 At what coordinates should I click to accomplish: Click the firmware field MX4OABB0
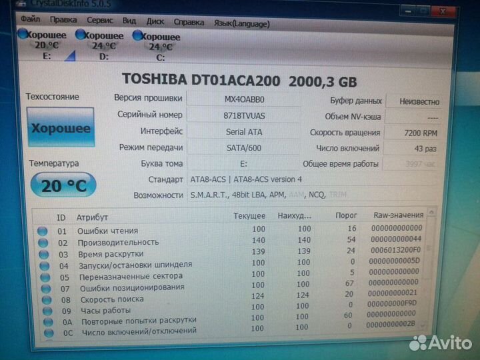tap(244, 99)
